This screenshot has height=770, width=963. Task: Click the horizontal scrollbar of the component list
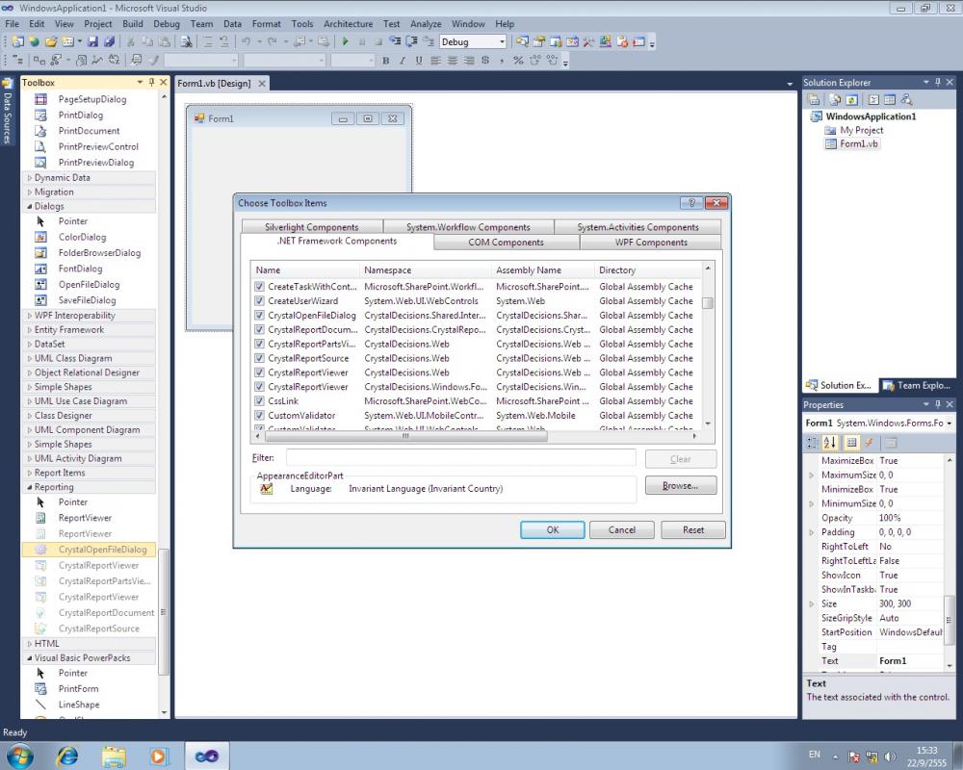point(405,436)
